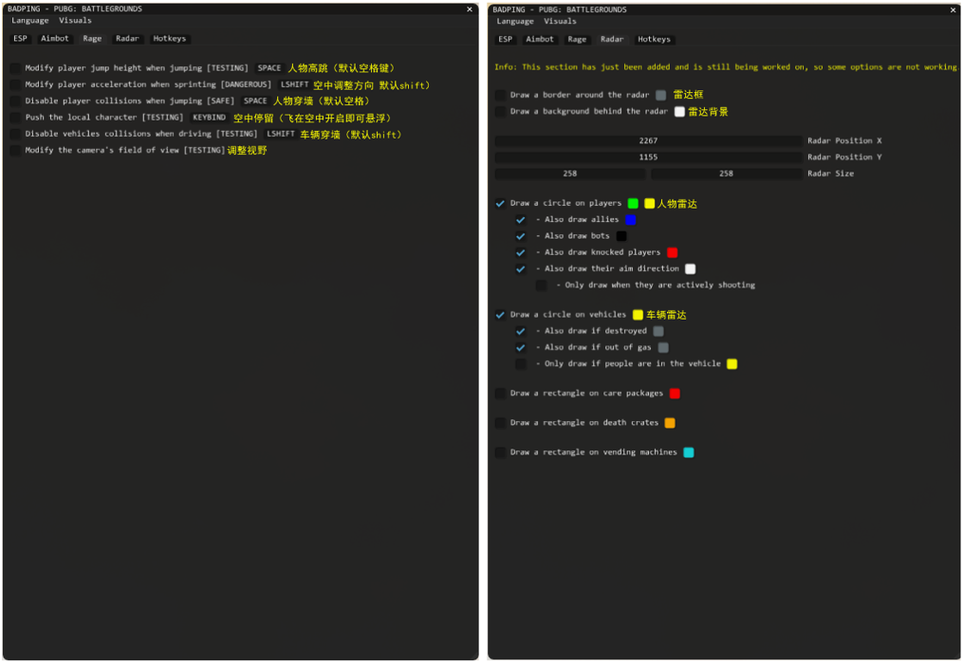Viewport: 963px width, 662px height.
Task: Switch to Rage tab in right window
Action: click(577, 39)
